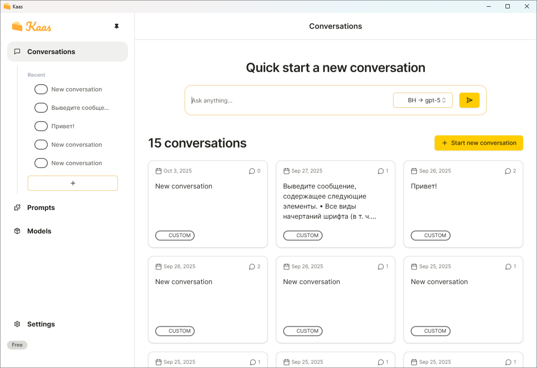Click oval icon beside first recent New conversation
The height and width of the screenshot is (368, 537).
tap(41, 89)
